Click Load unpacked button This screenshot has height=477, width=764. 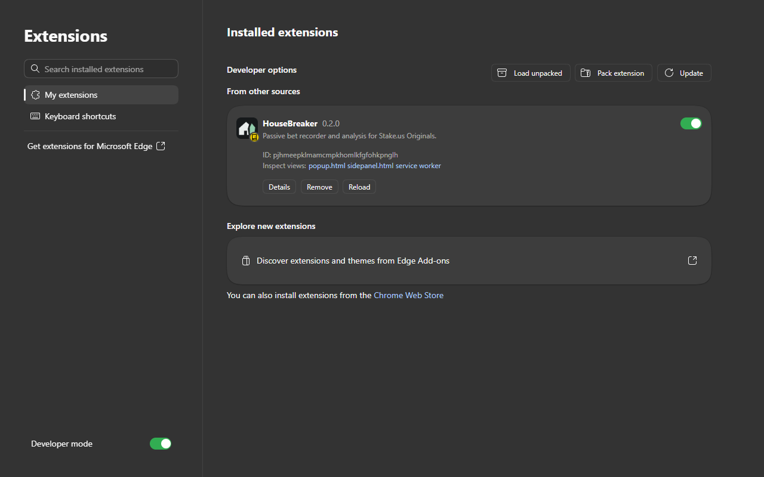531,73
